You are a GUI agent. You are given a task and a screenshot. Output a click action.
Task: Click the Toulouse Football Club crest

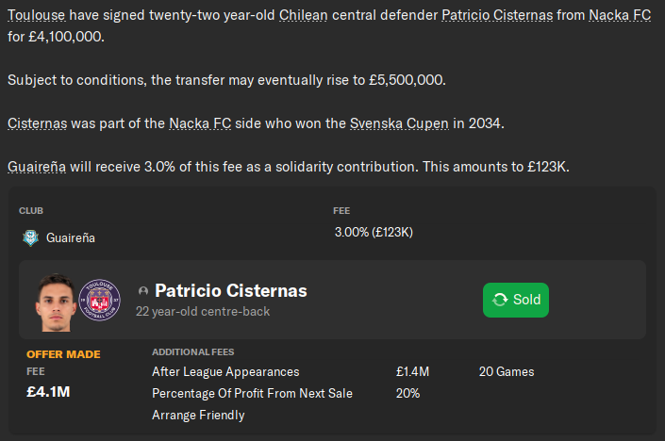click(x=100, y=298)
